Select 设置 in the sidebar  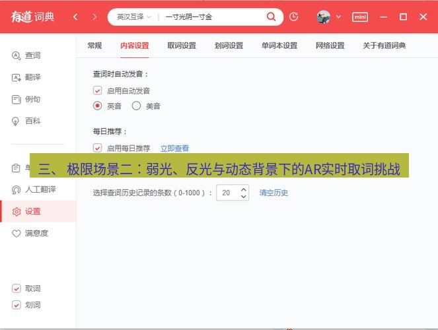tap(38, 211)
